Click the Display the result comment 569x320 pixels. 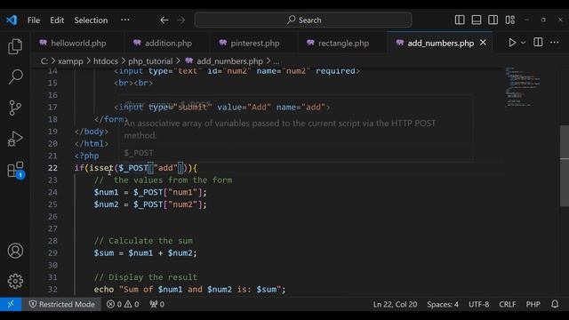click(x=146, y=277)
